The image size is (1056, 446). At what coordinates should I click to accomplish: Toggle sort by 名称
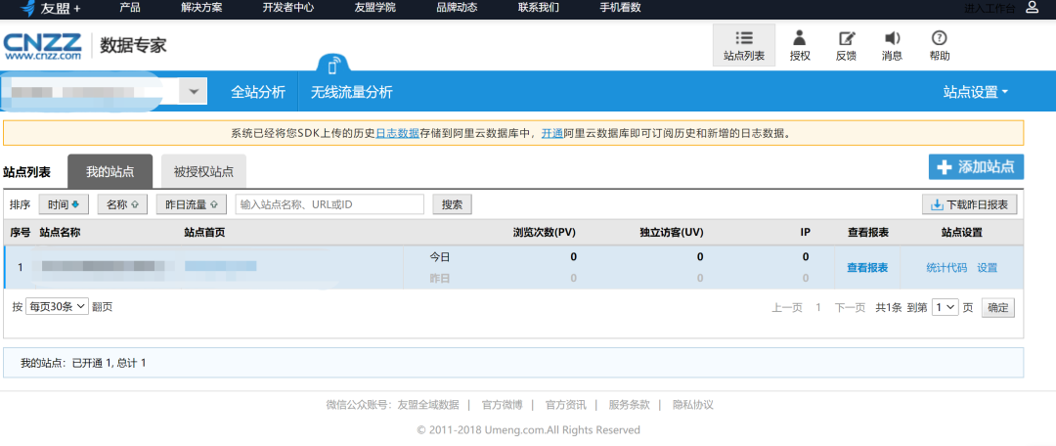click(x=122, y=204)
